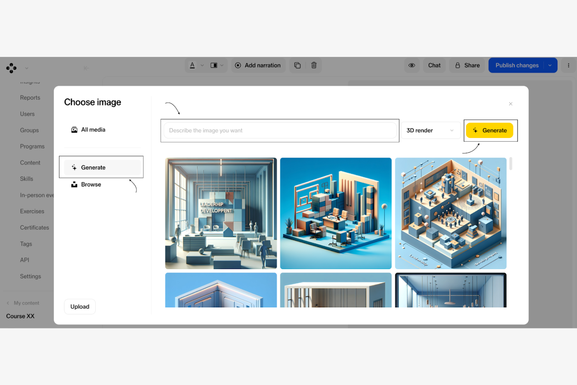Click the Add narration button
Viewport: 577px width, 385px height.
coord(258,66)
